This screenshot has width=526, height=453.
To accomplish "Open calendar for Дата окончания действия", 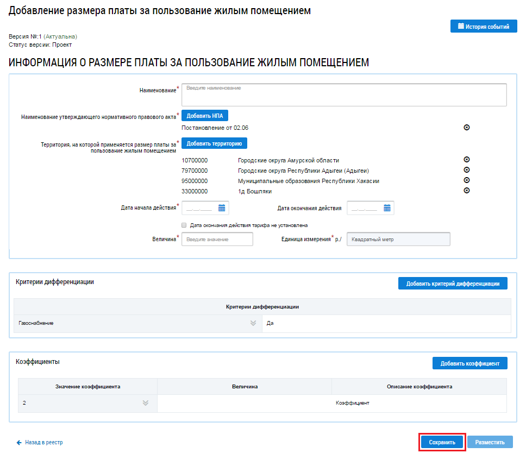I will (387, 208).
